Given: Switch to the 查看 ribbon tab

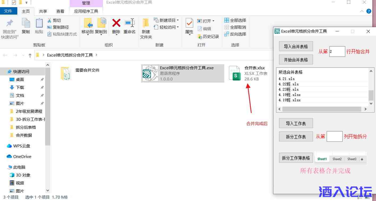Looking at the screenshot, I should tap(60, 11).
